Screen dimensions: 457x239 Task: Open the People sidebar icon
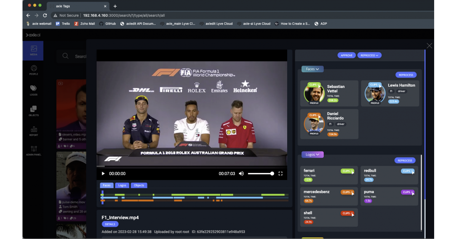34,70
